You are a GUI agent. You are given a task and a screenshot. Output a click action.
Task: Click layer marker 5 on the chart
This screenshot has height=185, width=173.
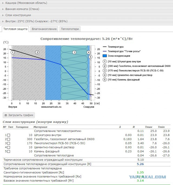click(x=90, y=57)
